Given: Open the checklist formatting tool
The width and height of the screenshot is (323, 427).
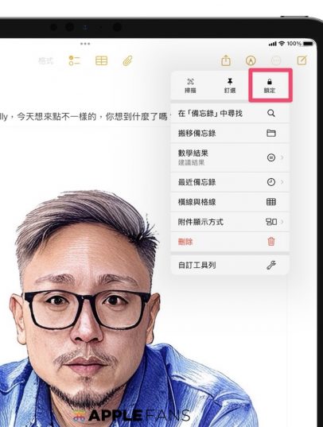Looking at the screenshot, I should pos(74,60).
